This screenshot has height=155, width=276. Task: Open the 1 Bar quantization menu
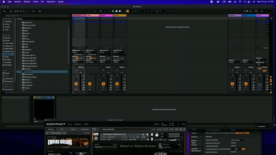pyautogui.click(x=40, y=11)
